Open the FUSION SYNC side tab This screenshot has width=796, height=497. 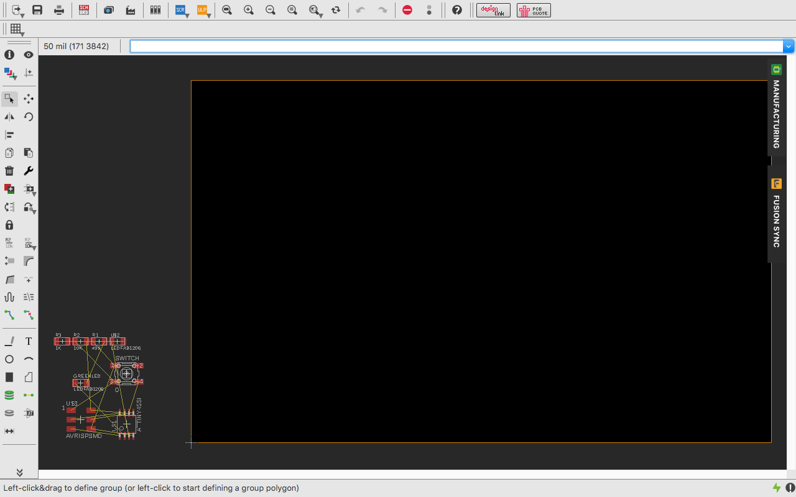[x=775, y=213]
